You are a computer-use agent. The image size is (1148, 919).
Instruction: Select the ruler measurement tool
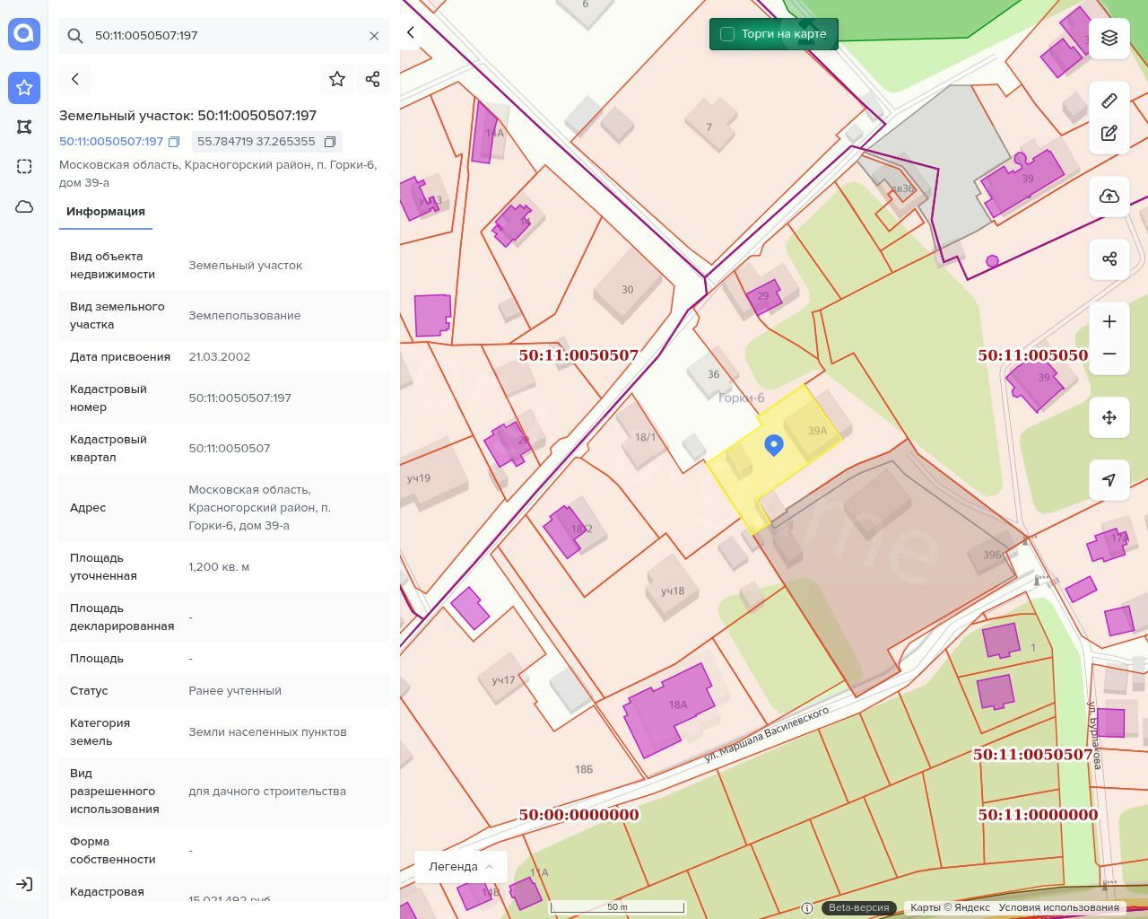[1109, 101]
